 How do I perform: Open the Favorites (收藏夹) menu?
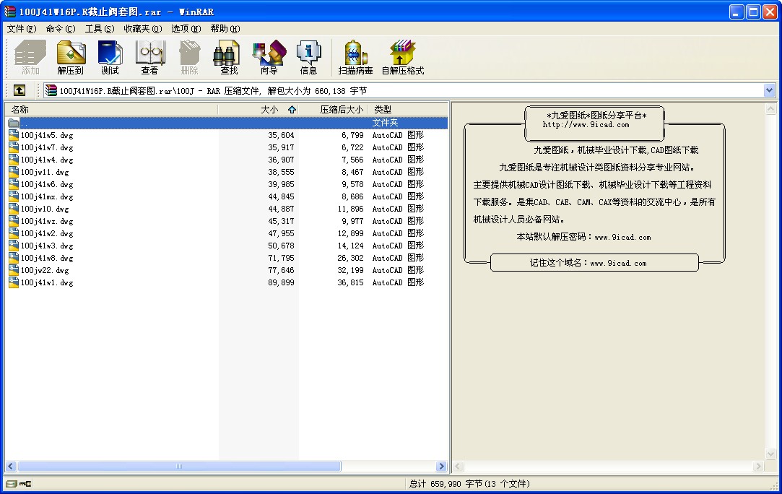(x=143, y=29)
